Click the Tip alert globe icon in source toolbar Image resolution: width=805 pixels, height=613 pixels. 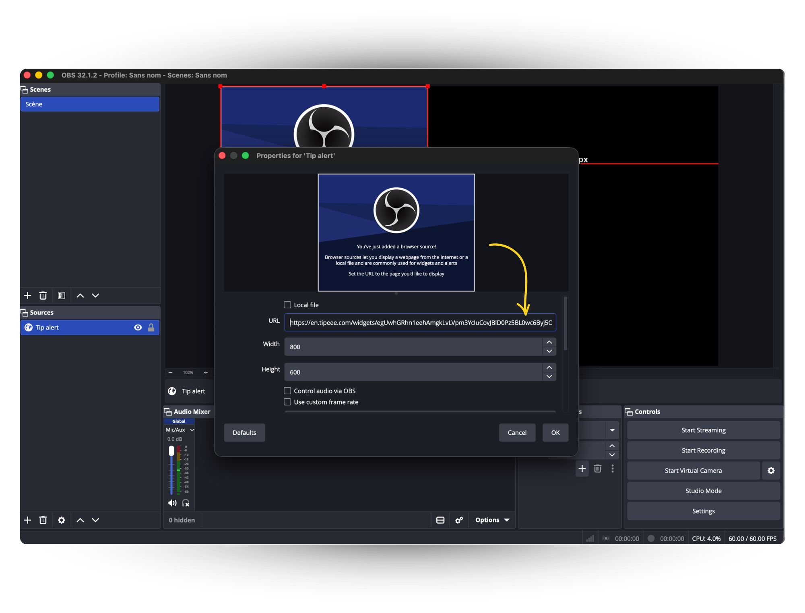tap(172, 391)
